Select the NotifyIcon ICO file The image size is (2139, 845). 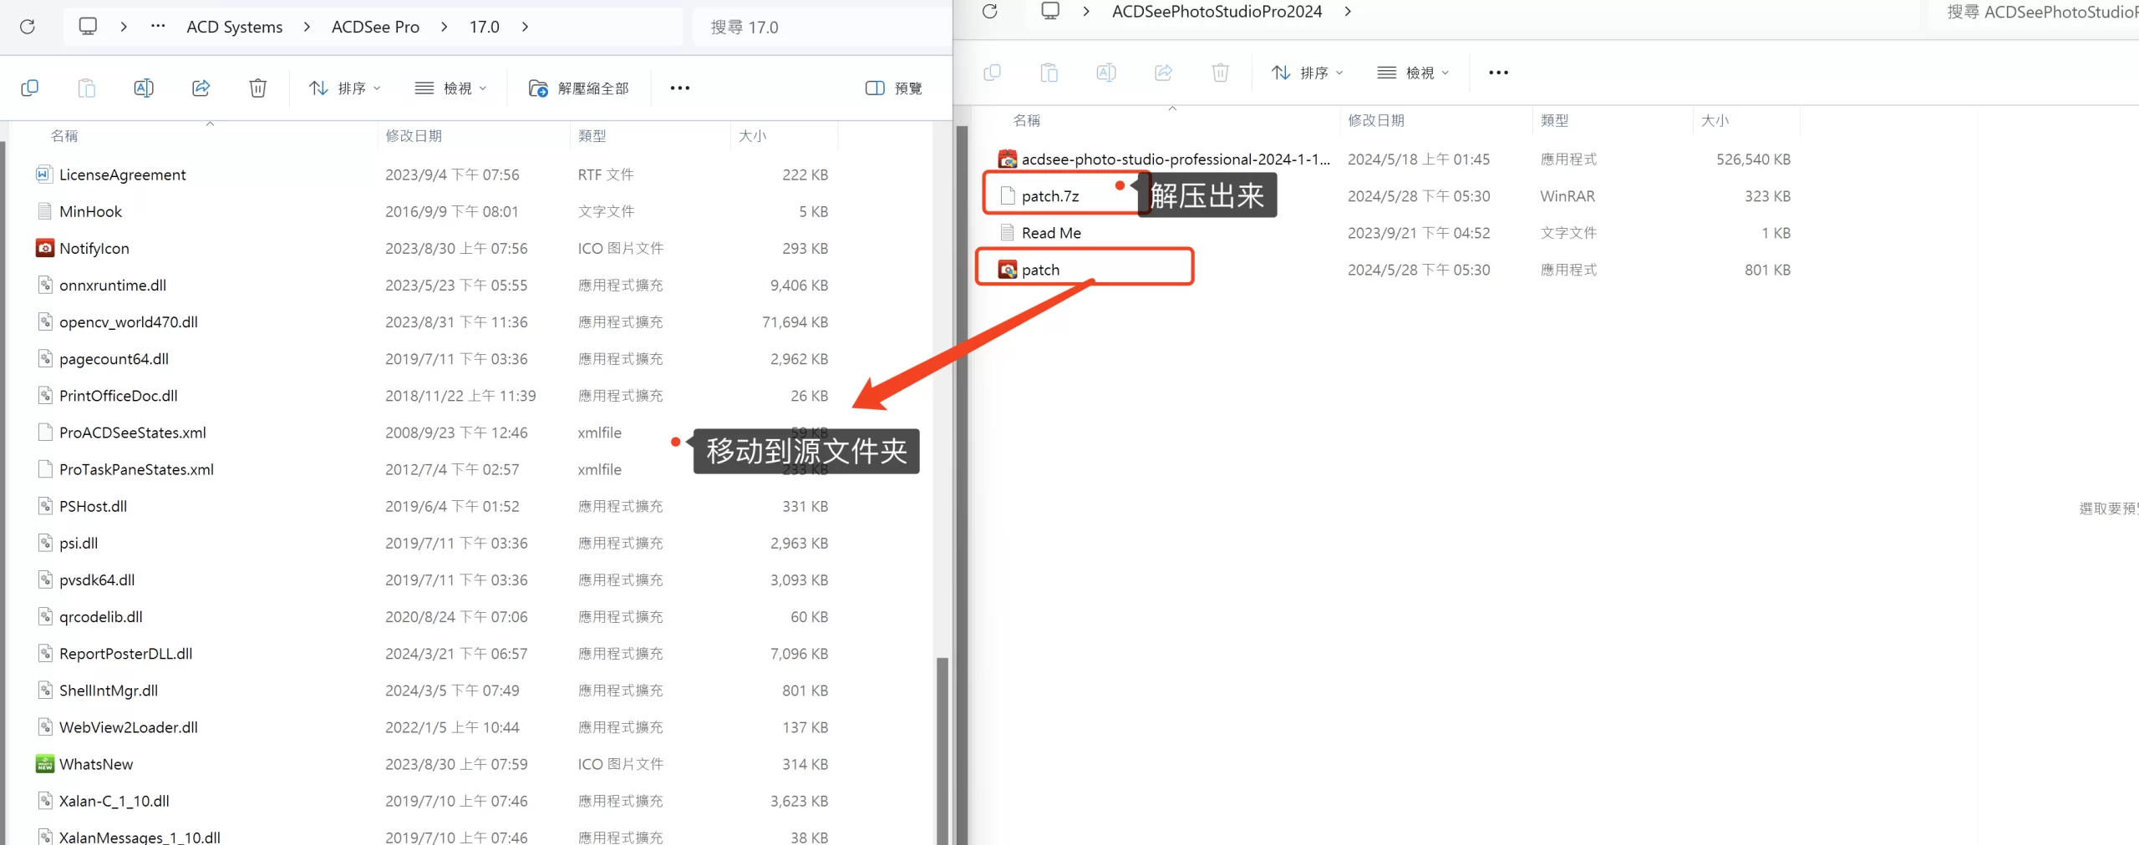coord(94,248)
